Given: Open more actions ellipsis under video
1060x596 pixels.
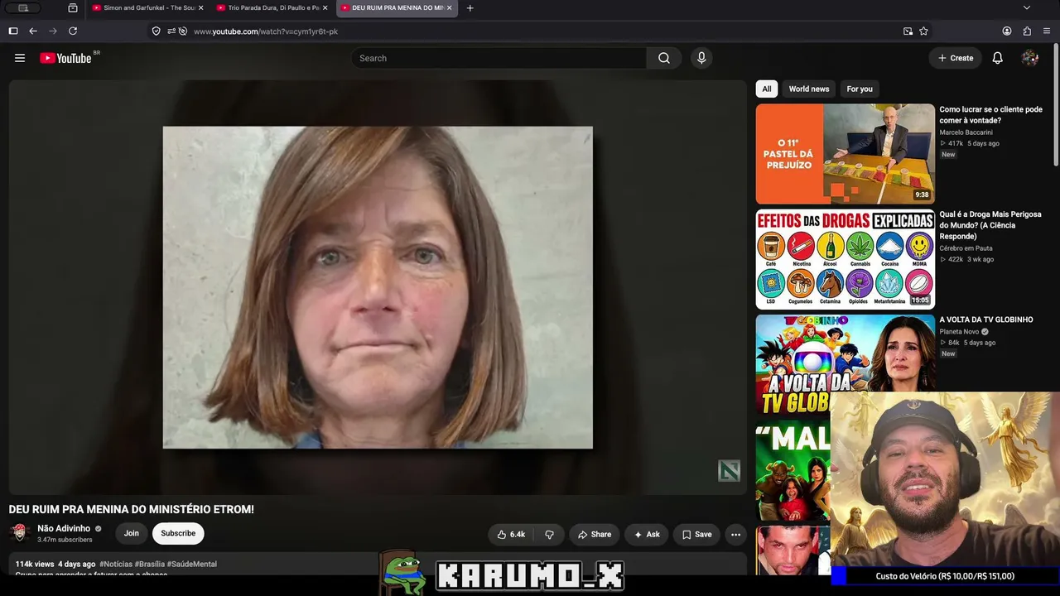Looking at the screenshot, I should pos(735,535).
